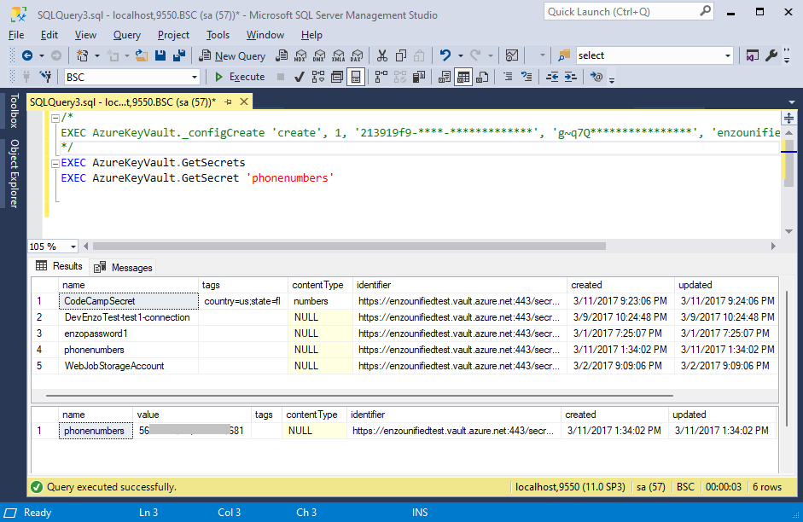Viewport: 803px width, 522px height.
Task: Click the New Project icon
Action: [82, 55]
